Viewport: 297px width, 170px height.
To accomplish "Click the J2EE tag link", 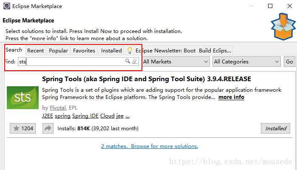I will [48, 115].
